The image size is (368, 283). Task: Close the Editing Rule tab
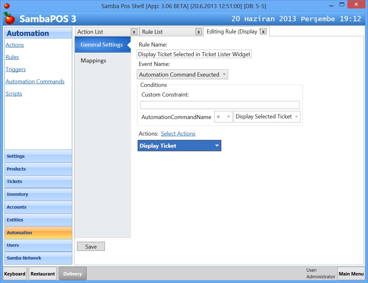(263, 31)
